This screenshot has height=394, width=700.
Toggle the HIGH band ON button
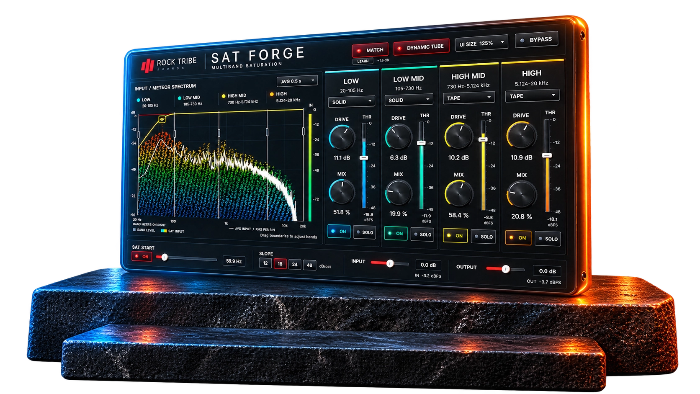(x=518, y=238)
